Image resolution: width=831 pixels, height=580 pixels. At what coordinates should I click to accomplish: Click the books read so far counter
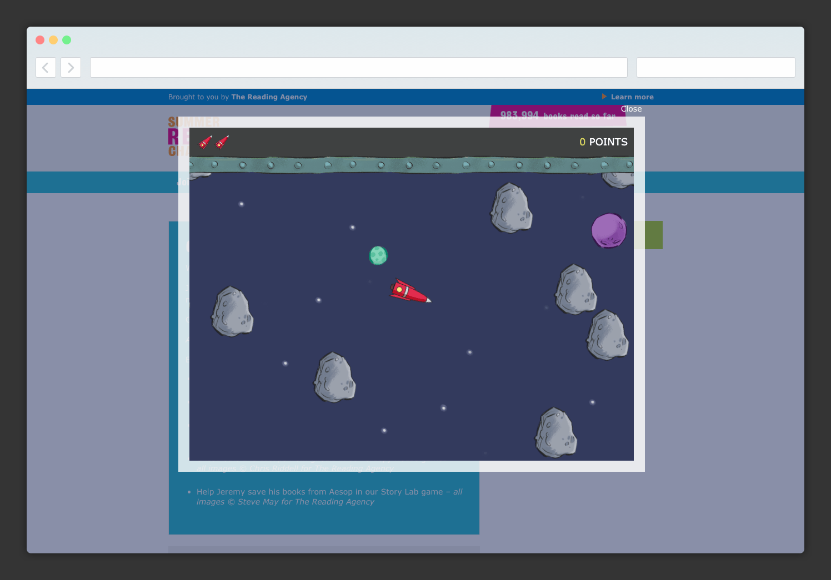point(558,115)
